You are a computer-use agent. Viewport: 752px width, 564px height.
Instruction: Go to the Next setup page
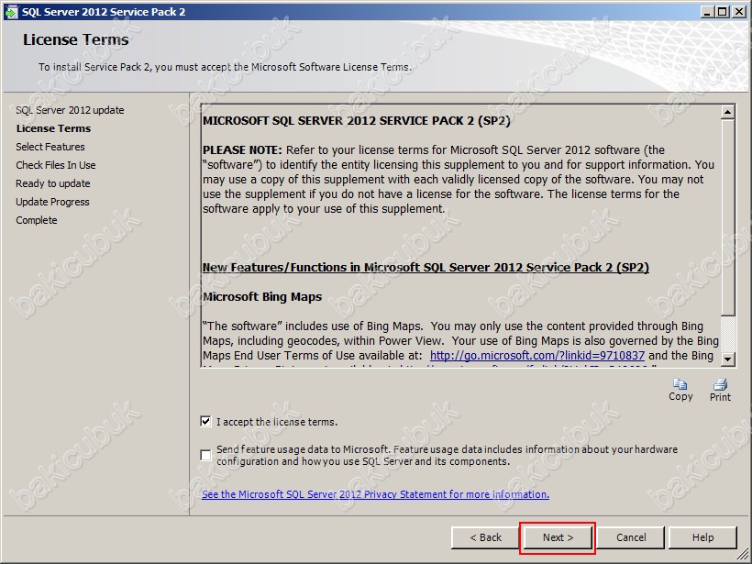coord(558,537)
